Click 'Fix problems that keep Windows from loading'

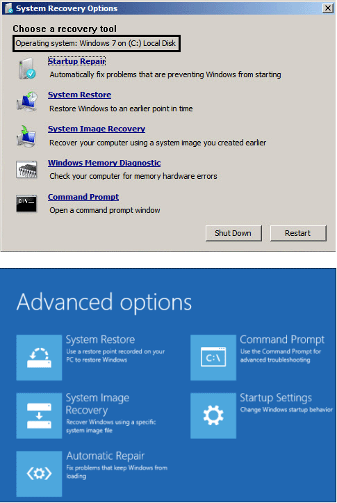(117, 472)
